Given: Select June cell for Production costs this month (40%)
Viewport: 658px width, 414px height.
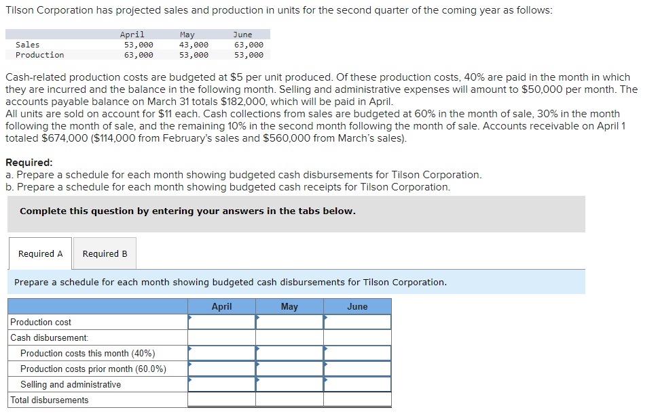Looking at the screenshot, I should (x=357, y=353).
